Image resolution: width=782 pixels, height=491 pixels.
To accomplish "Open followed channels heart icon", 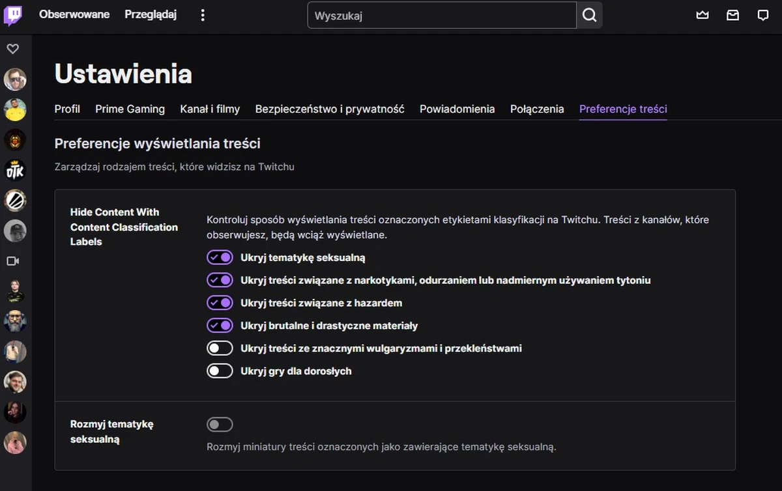I will click(x=12, y=48).
